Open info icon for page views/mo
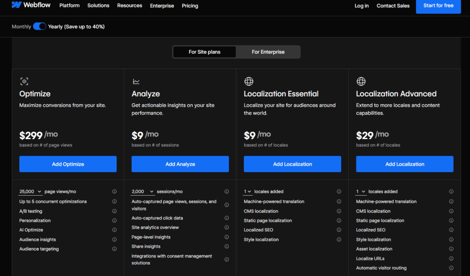The height and width of the screenshot is (276, 470). click(x=114, y=192)
